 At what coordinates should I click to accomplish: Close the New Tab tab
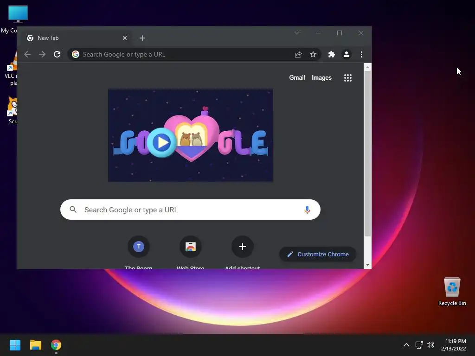[125, 38]
